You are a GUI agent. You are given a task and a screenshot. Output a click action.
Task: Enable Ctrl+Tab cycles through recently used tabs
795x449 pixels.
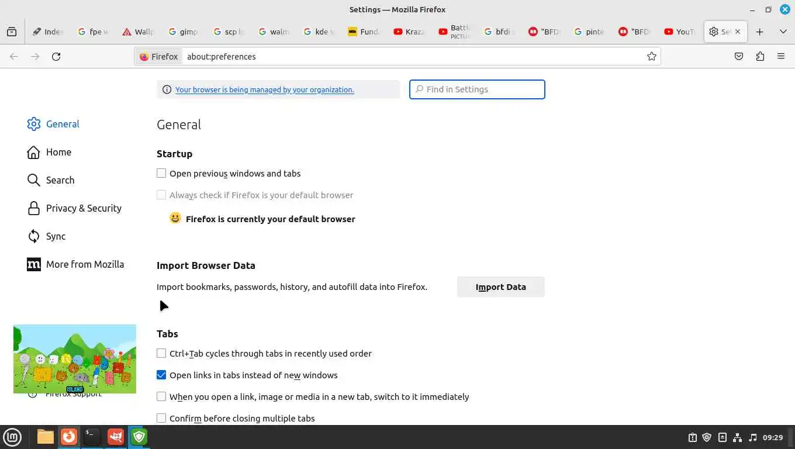[x=161, y=353]
